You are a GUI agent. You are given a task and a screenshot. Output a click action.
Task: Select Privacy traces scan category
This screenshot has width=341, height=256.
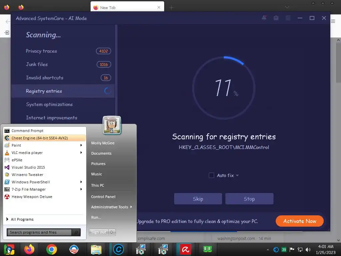(63, 51)
